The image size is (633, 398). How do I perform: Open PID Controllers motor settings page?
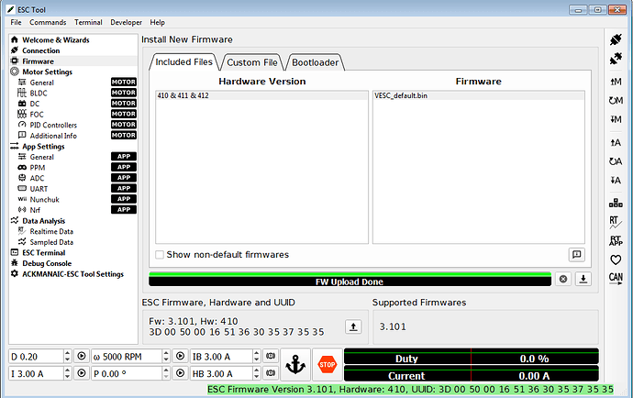coord(53,125)
